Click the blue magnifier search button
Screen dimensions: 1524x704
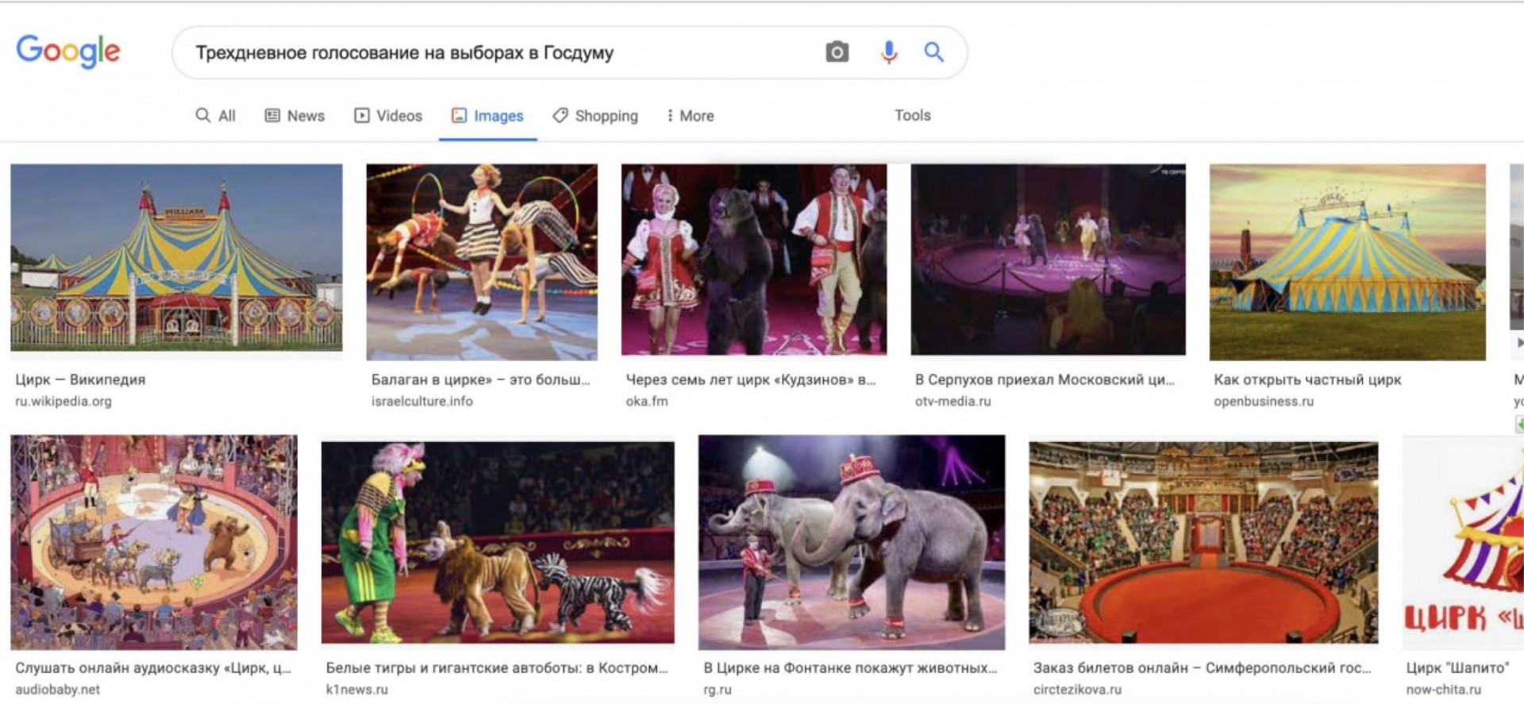click(x=934, y=52)
